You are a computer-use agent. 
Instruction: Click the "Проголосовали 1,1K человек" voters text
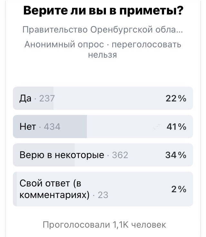coord(104,224)
